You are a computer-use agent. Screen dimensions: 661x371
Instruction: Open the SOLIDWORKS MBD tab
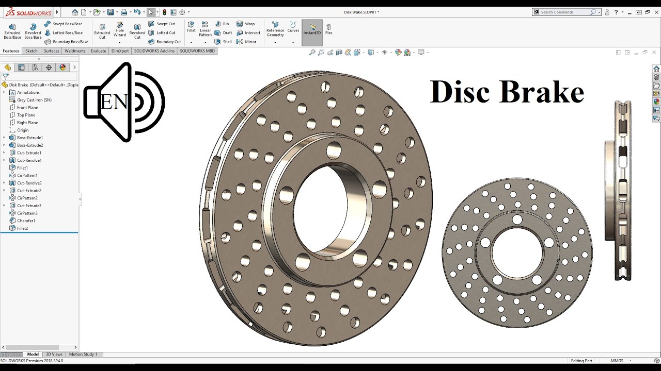[x=197, y=51]
